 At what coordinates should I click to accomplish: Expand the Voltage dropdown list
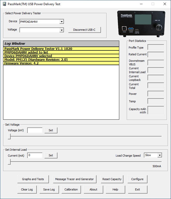(62, 30)
